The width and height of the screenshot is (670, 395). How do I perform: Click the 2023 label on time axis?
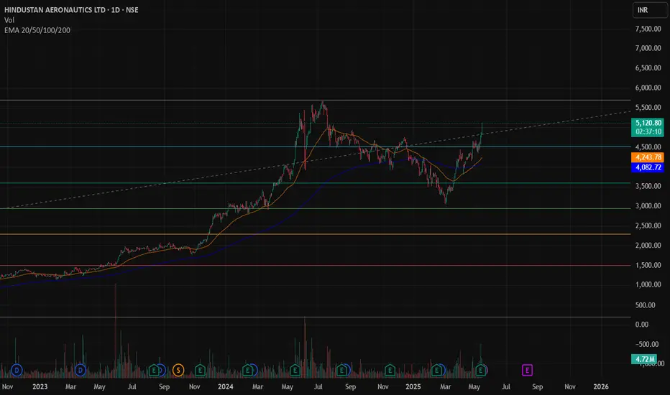(x=40, y=387)
